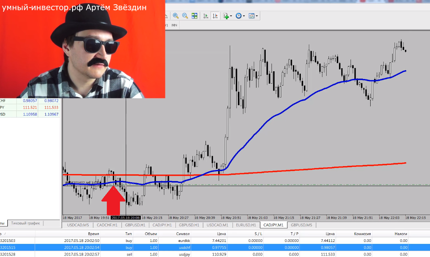Click the order time 2017.05.18 20:02:57
This screenshot has height=257, width=430.
click(x=82, y=254)
